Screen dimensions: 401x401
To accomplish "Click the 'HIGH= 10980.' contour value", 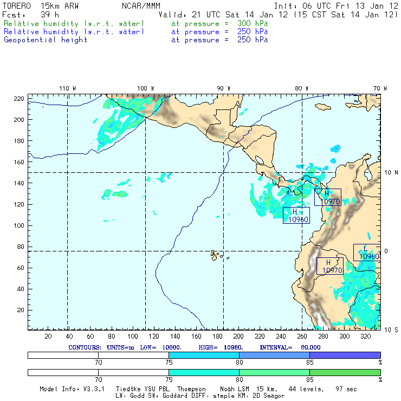I will pos(221,347).
